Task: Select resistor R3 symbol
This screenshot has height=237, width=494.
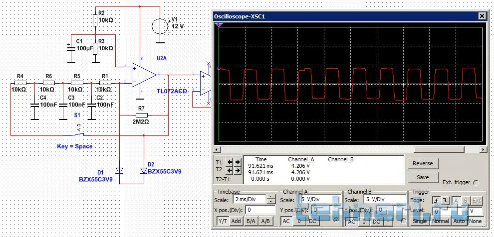Action: coord(95,48)
